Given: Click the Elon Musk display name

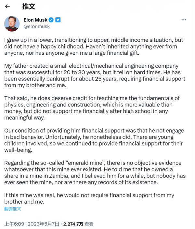Looking at the screenshot, I should tap(35, 20).
